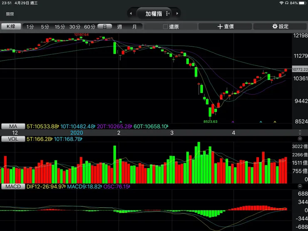Tap the 2020 year label on date axis
The height and width of the screenshot is (231, 308).
(77, 133)
